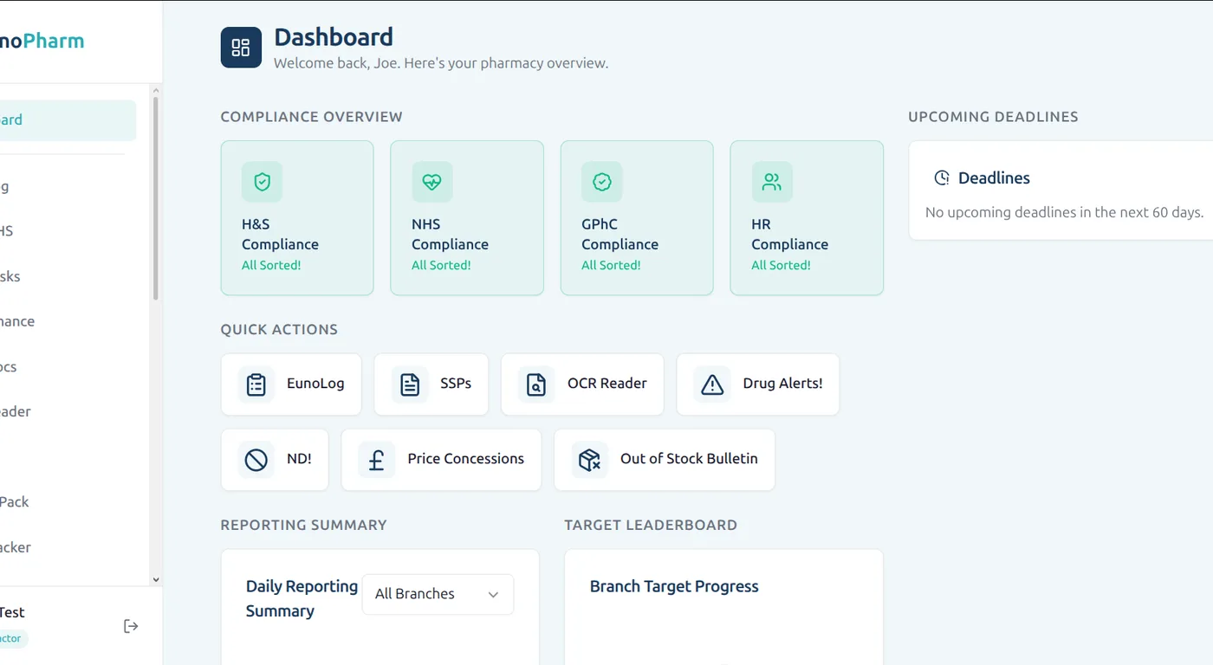1213x665 pixels.
Task: Click the "Daily Reporting Summary" heading
Action: pyautogui.click(x=302, y=598)
